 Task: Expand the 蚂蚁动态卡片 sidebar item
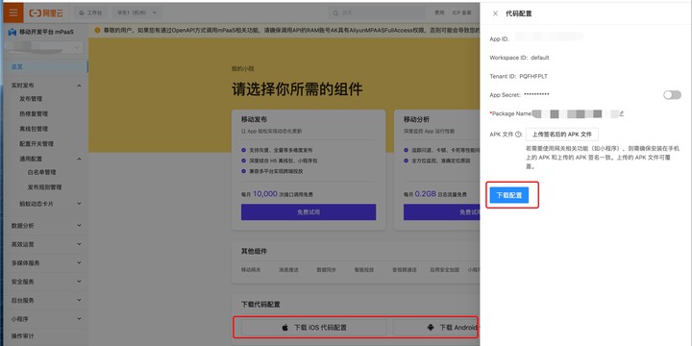point(80,204)
